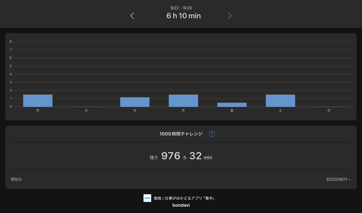Open the 勉強 / 仕事がはかどるアプリ「集中」link
Viewport: 362px width, 213px height.
[x=184, y=198]
